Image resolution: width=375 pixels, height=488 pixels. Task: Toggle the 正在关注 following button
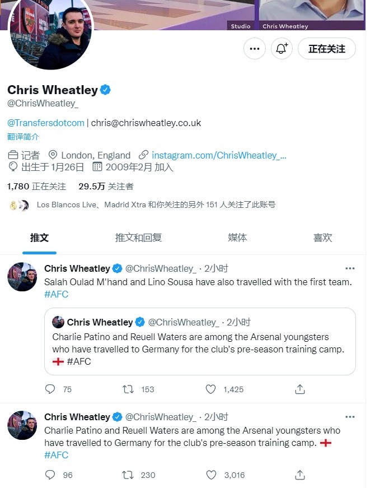point(326,49)
